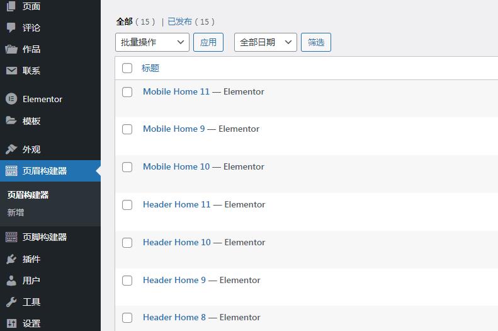Click the Contact (联系) envelope icon
The width and height of the screenshot is (498, 331).
coord(11,71)
